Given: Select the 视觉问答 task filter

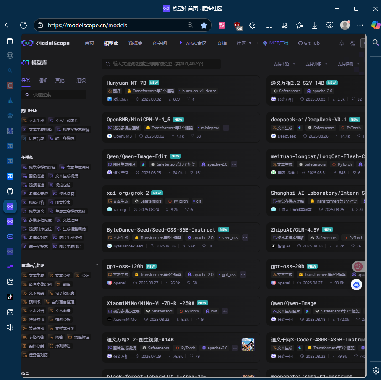Looking at the screenshot, I should 64,194.
